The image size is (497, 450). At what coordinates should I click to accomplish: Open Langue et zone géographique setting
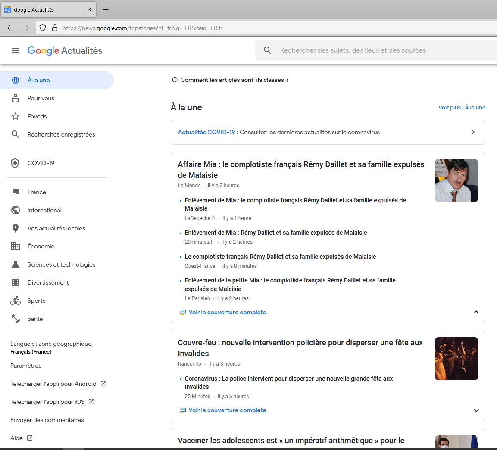tap(51, 348)
